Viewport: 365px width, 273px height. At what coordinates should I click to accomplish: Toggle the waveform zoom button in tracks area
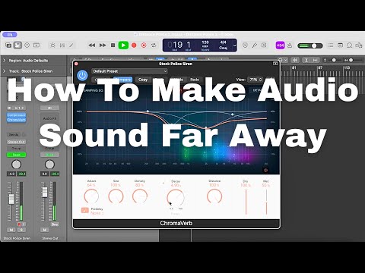point(295,60)
